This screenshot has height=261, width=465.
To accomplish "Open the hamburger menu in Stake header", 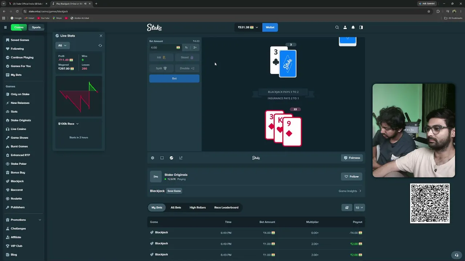I will pos(5,27).
